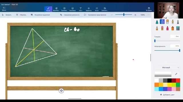The height and width of the screenshot is (102, 183).
Task: Click the Обрезать crop tool
Action: 21,15
